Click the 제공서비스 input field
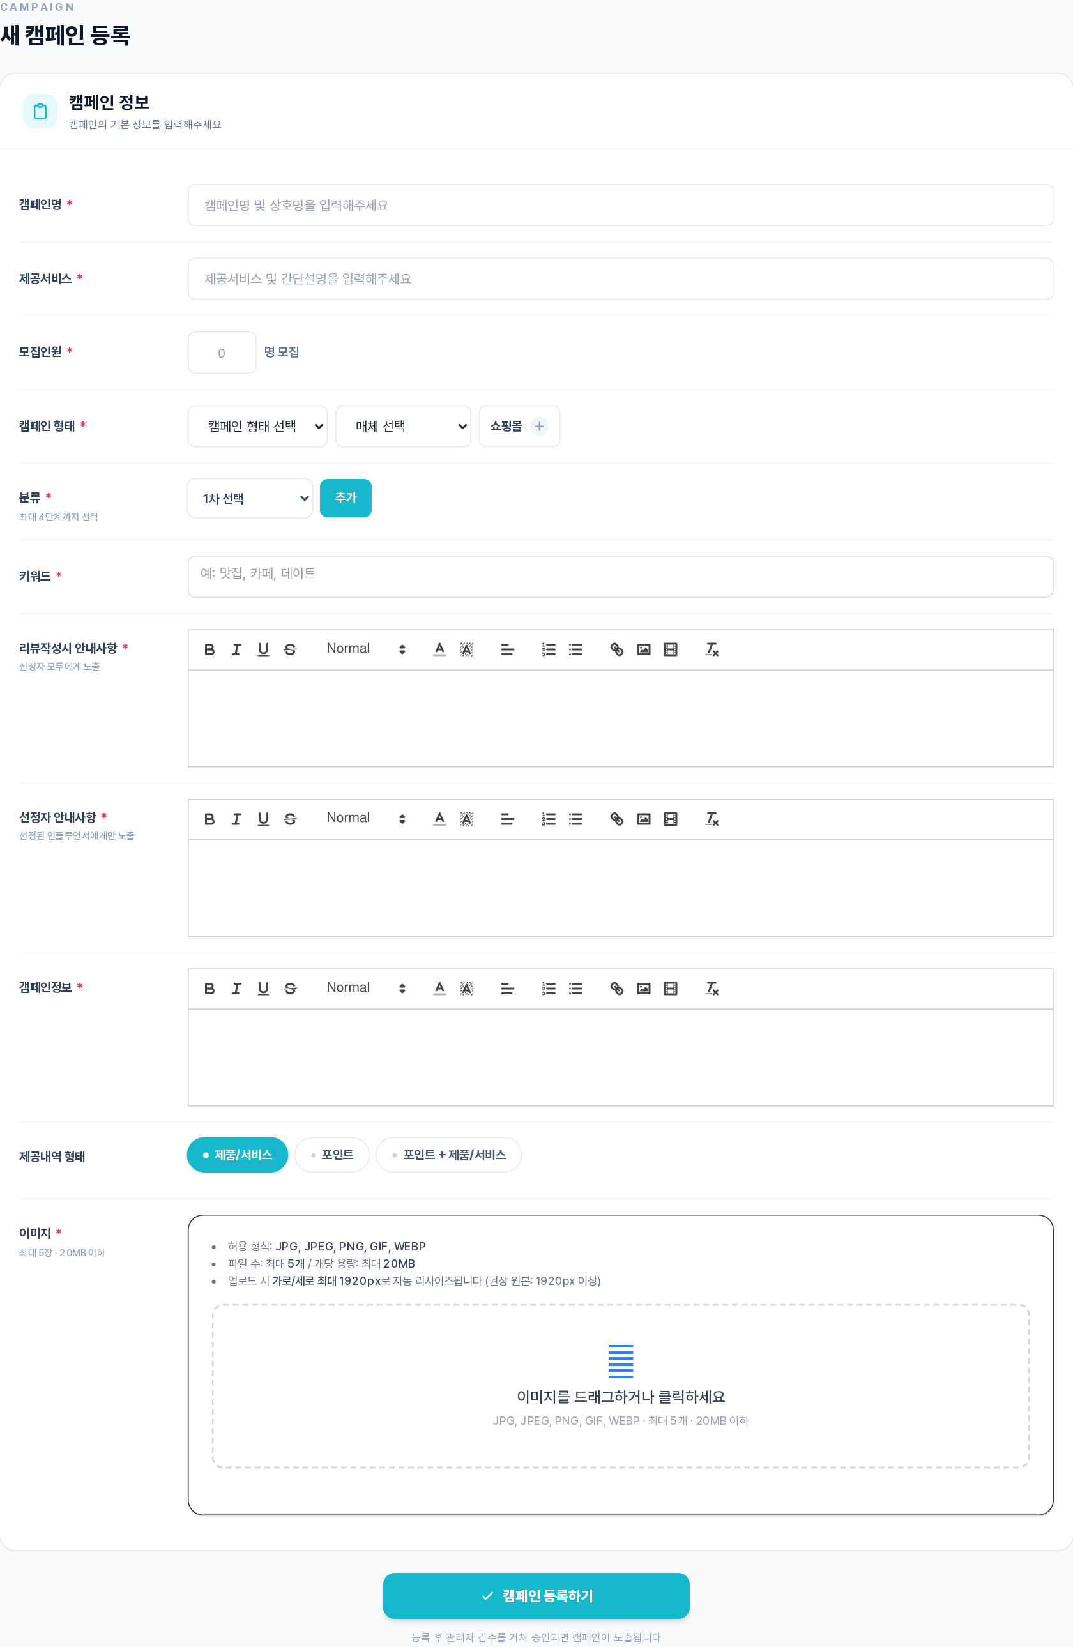 620,279
